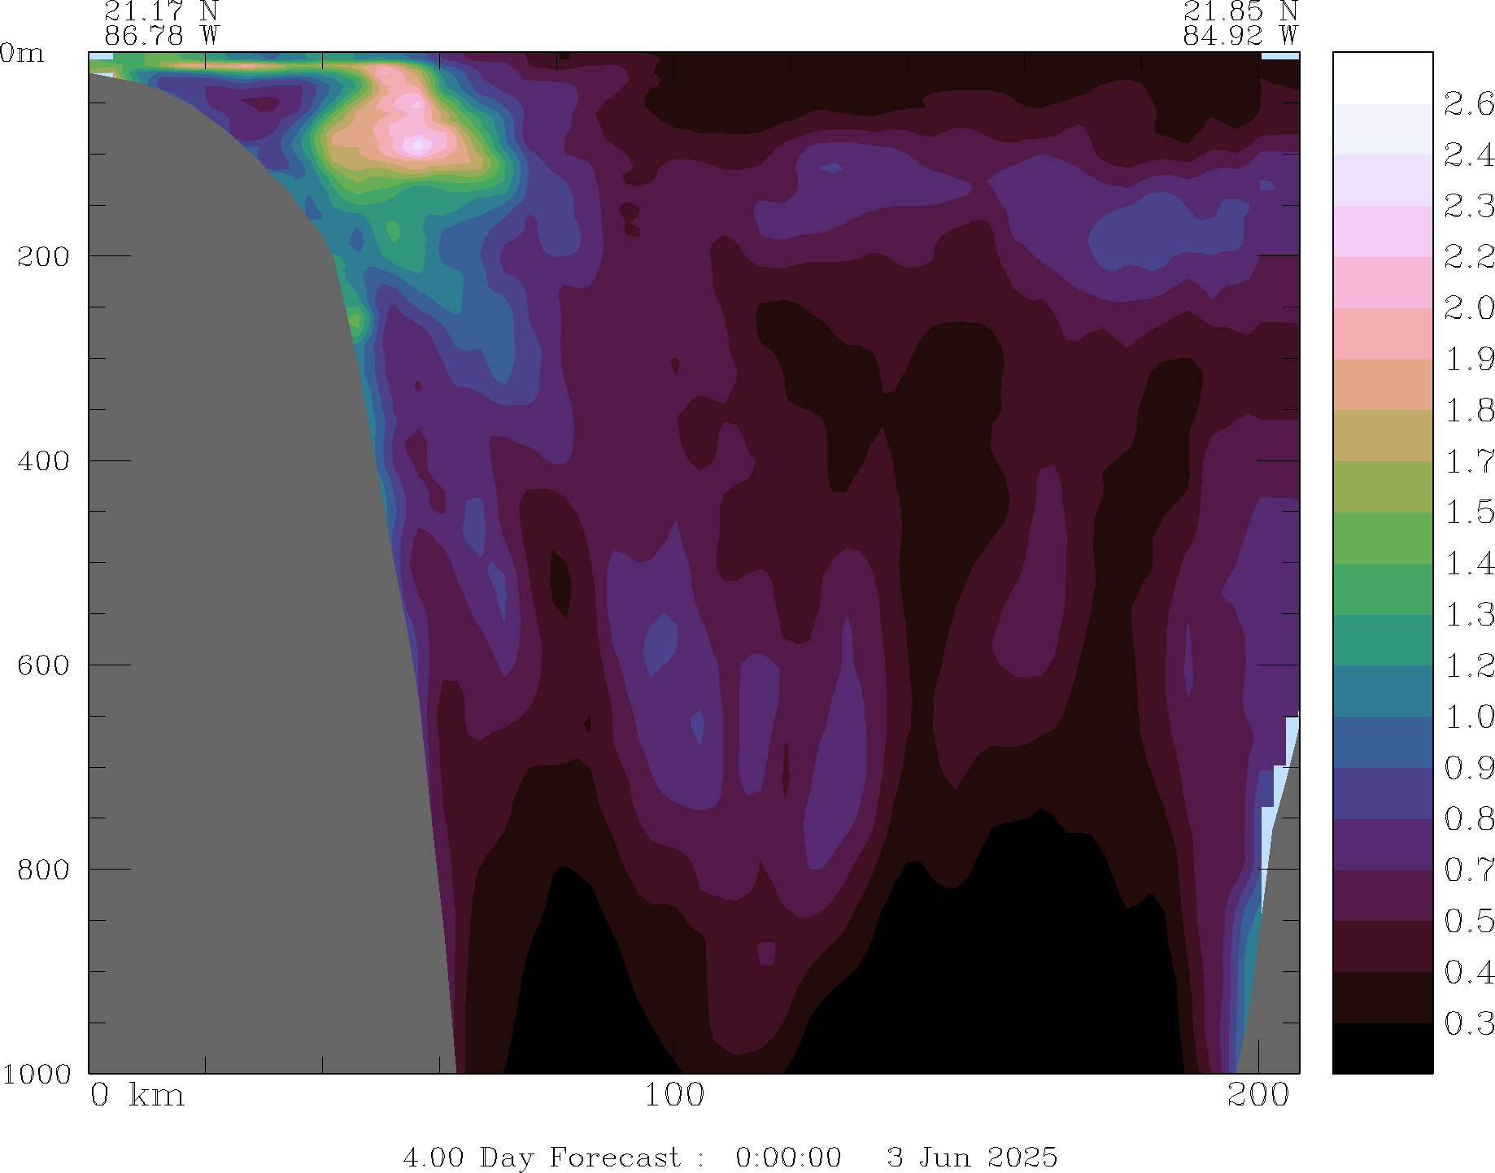Screen dimensions: 1495x1173
Task: Click the 1.0 colorbar label
Action: click(x=1468, y=717)
